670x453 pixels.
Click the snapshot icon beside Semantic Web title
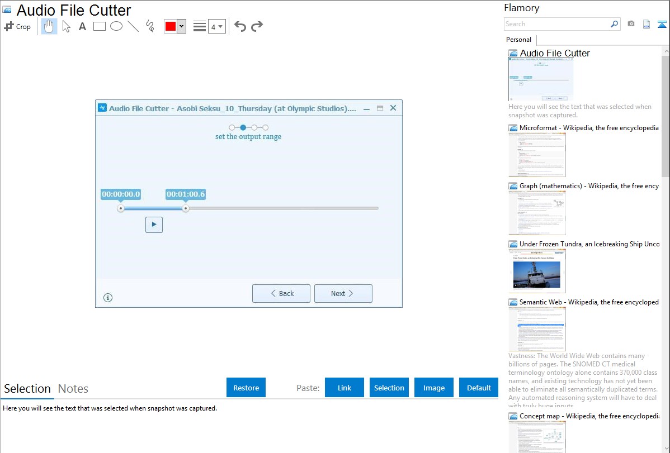(x=513, y=302)
